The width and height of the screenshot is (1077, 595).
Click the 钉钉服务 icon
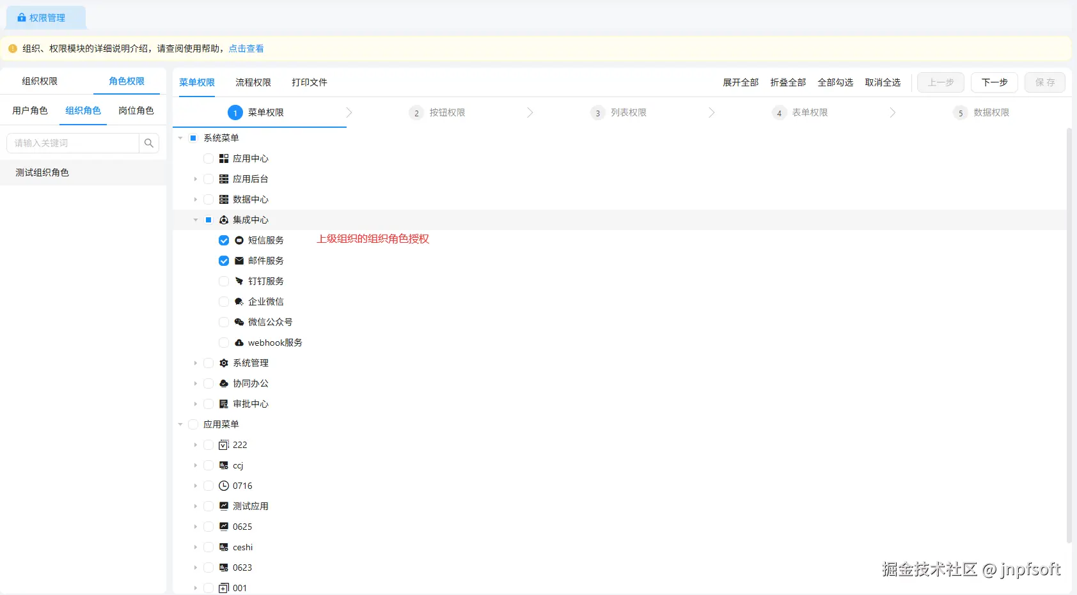click(x=239, y=281)
